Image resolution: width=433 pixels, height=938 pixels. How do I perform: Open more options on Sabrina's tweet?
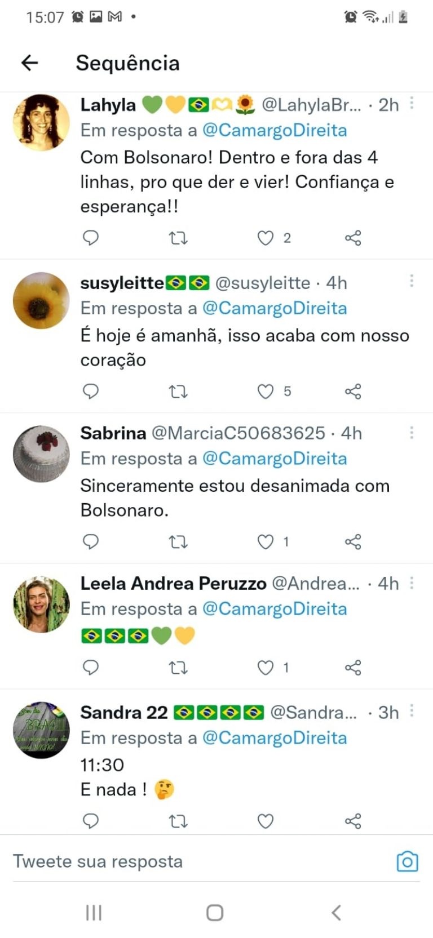coord(412,433)
